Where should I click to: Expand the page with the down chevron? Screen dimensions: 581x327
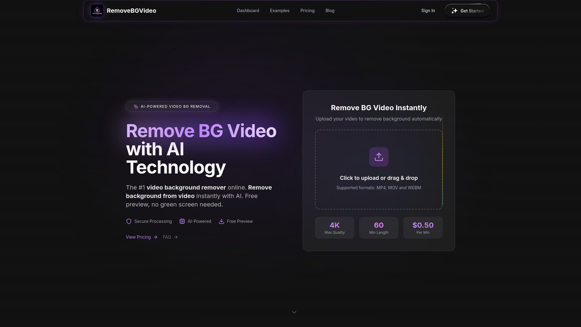pos(294,312)
